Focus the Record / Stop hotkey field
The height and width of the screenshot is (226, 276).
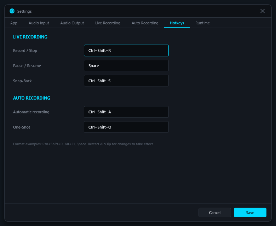tap(126, 50)
